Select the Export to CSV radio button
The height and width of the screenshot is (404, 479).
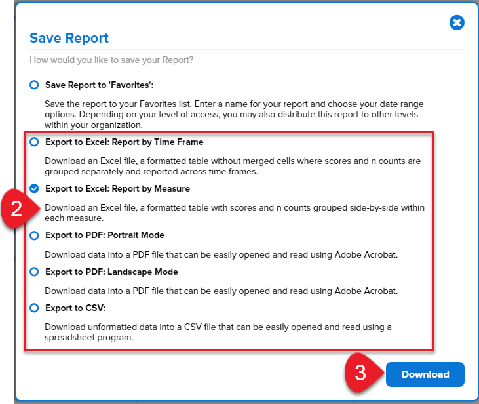point(34,308)
